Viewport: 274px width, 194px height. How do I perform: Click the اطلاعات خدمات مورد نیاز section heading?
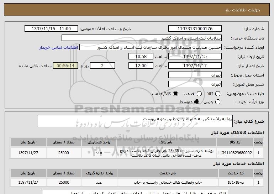pos(238,164)
